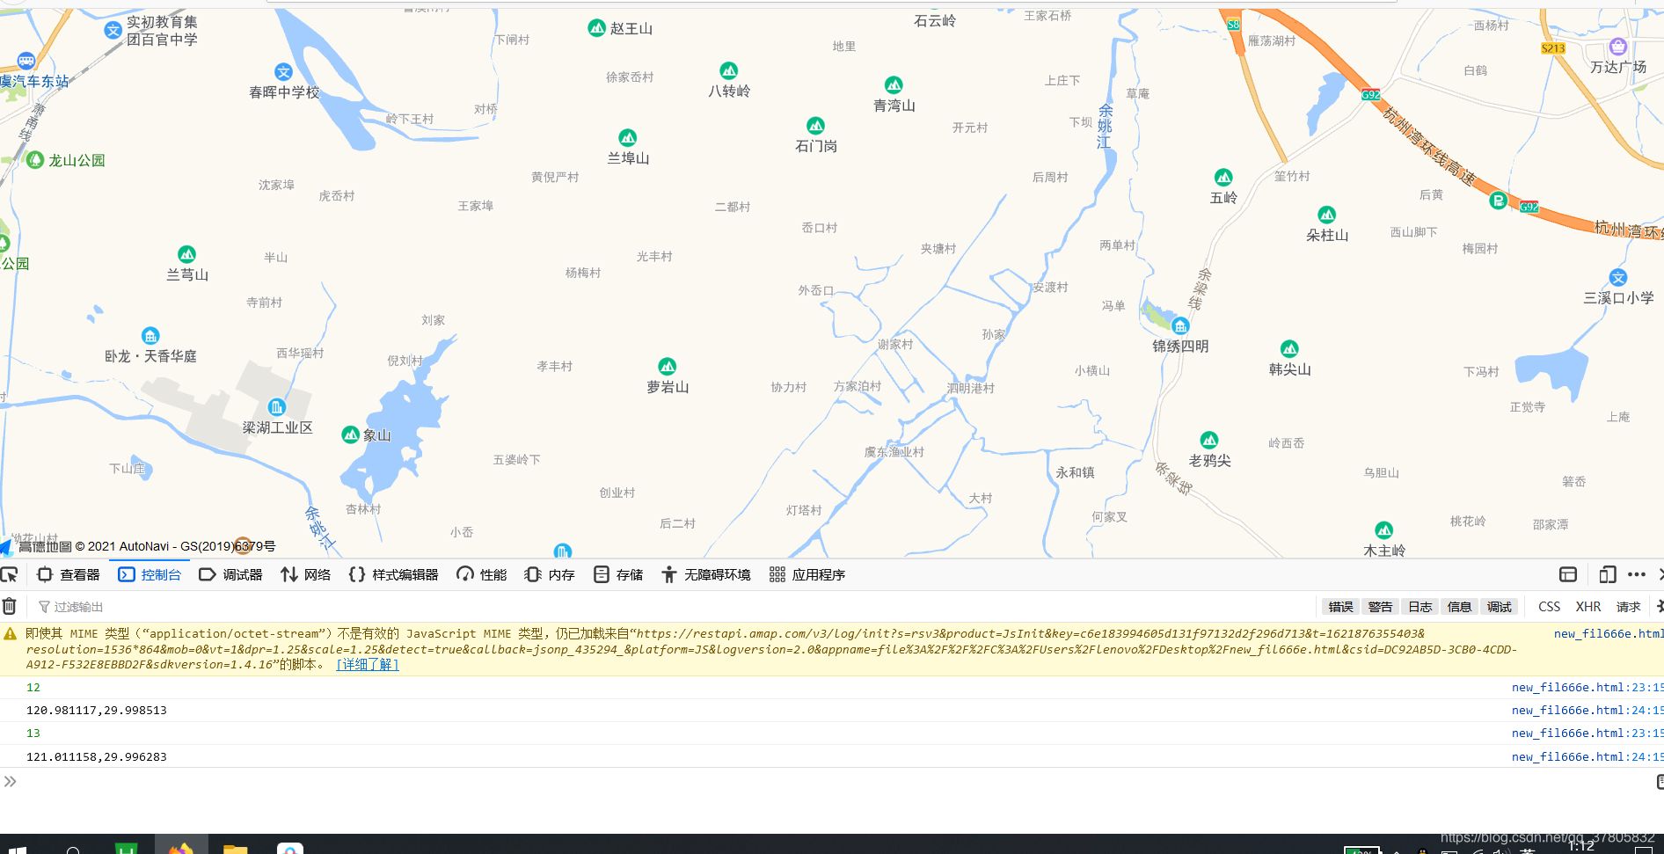Click the 赵王山 mountain marker on the map

coord(596,28)
